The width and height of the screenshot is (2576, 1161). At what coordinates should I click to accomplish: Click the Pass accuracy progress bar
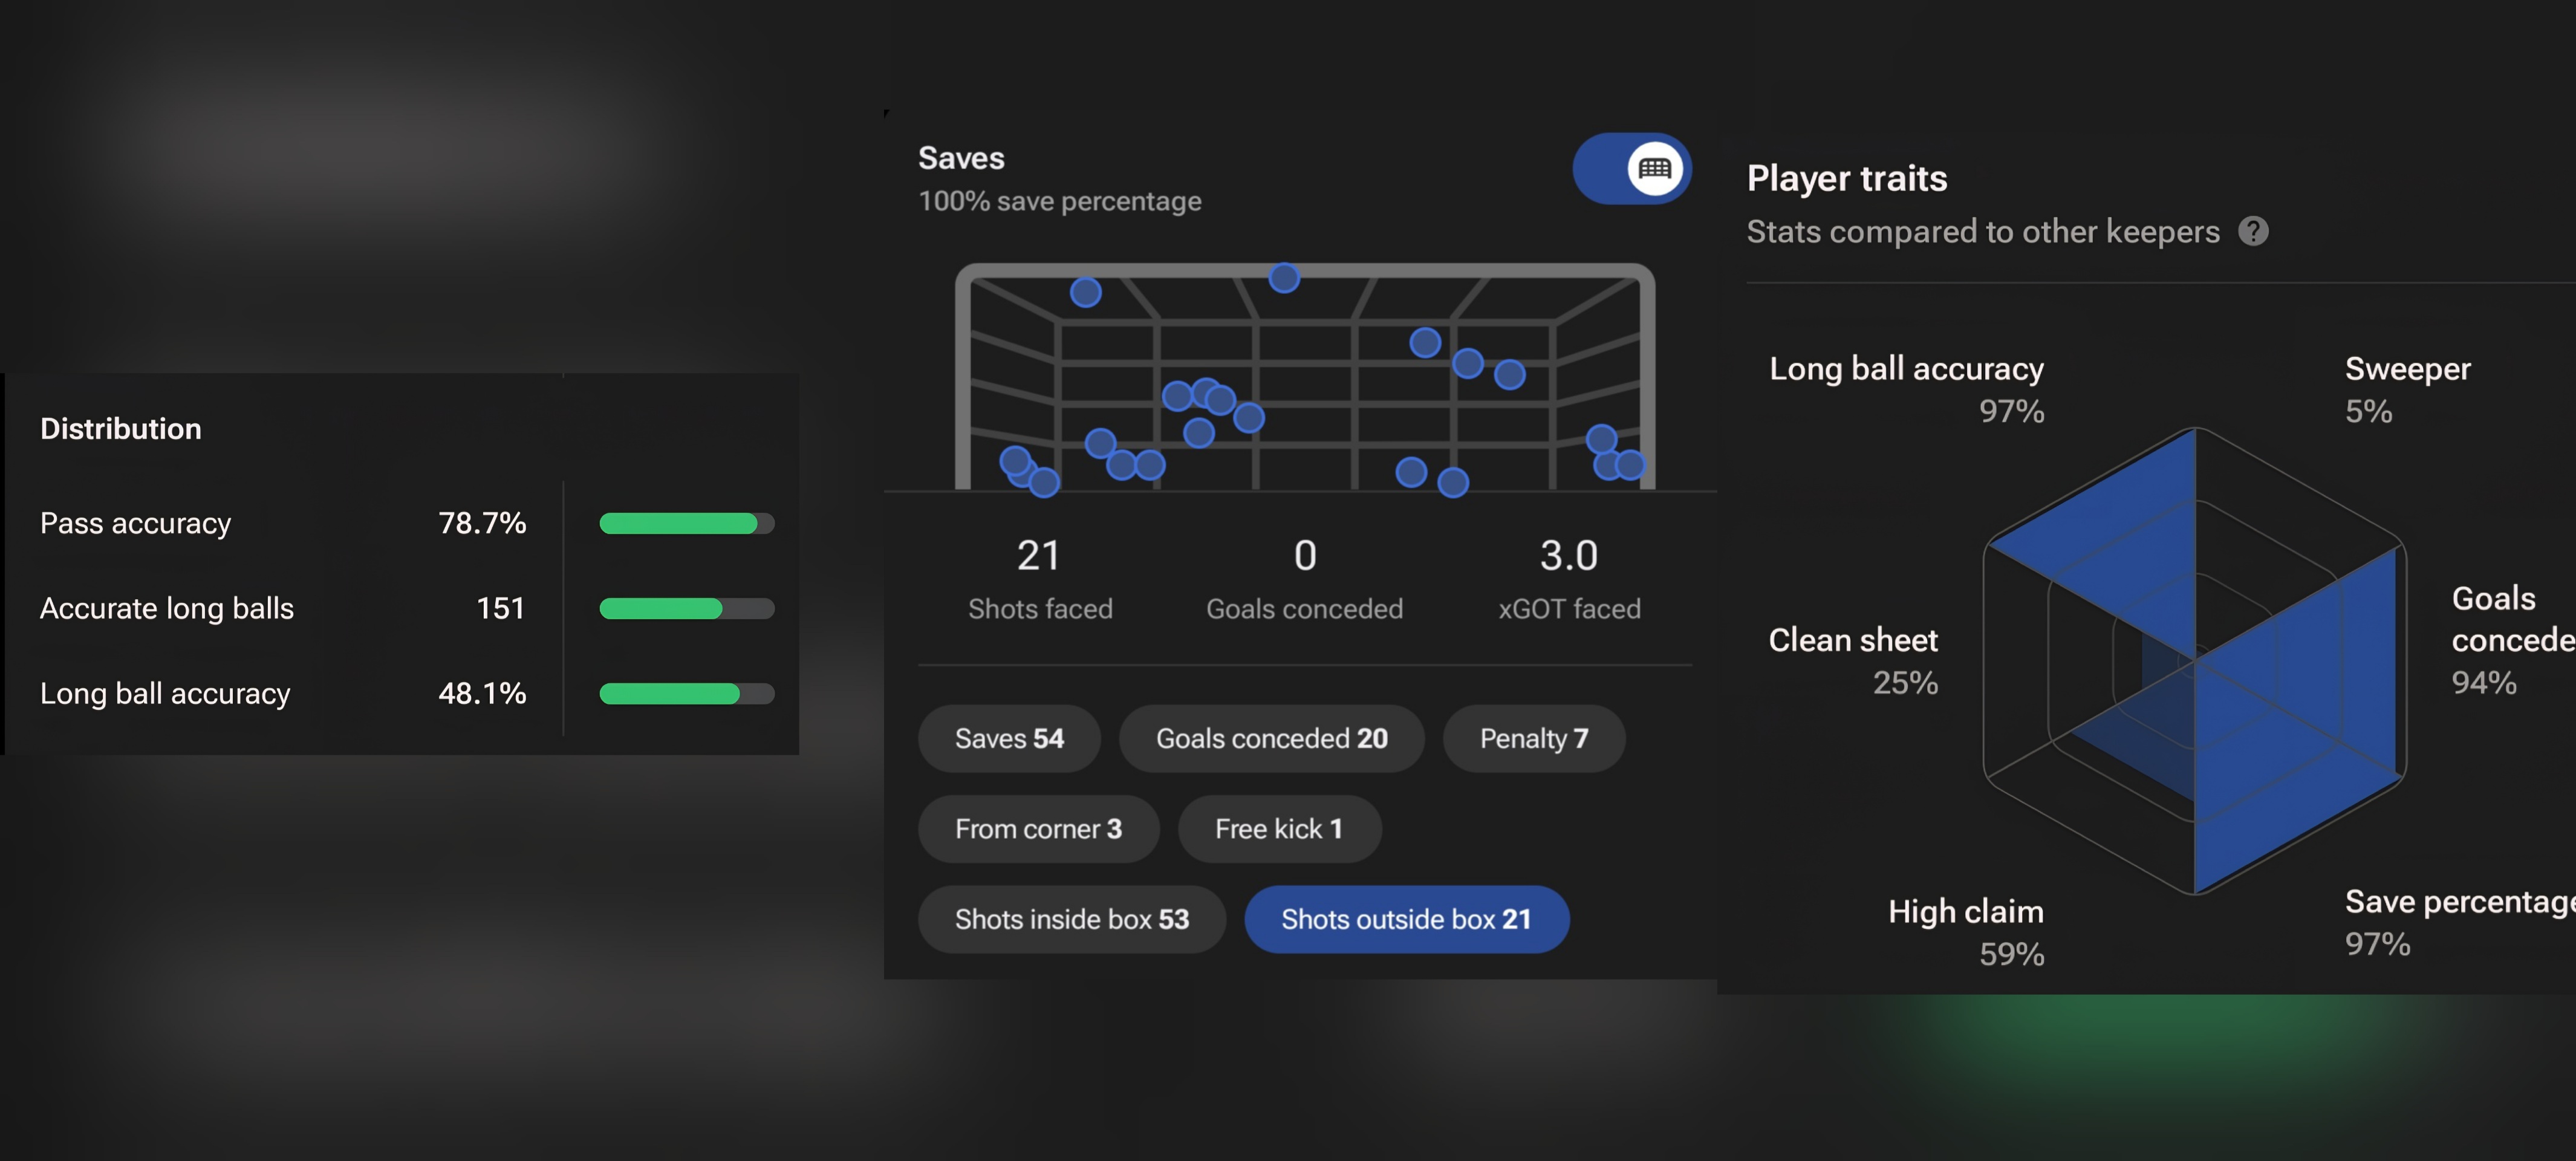[686, 523]
